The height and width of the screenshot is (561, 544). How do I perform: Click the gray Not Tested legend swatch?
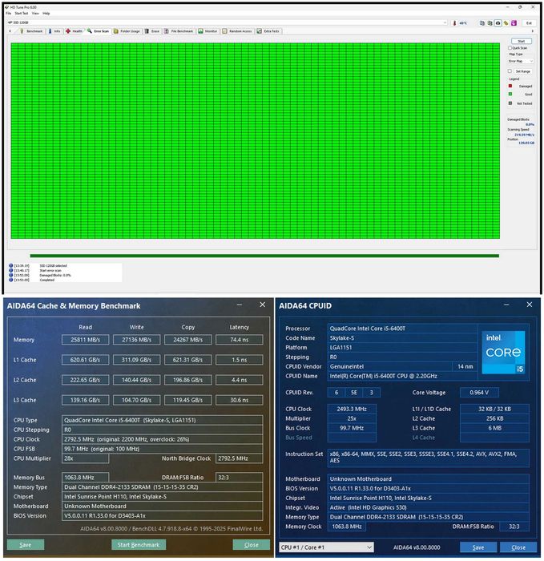[x=510, y=103]
